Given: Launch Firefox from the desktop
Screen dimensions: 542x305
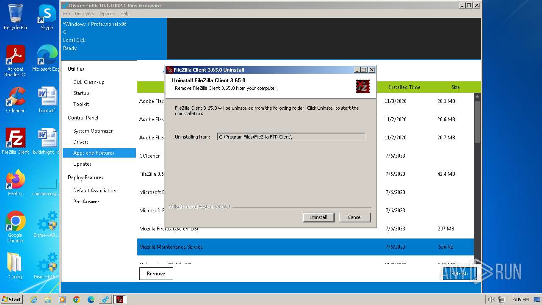Looking at the screenshot, I should [x=15, y=183].
